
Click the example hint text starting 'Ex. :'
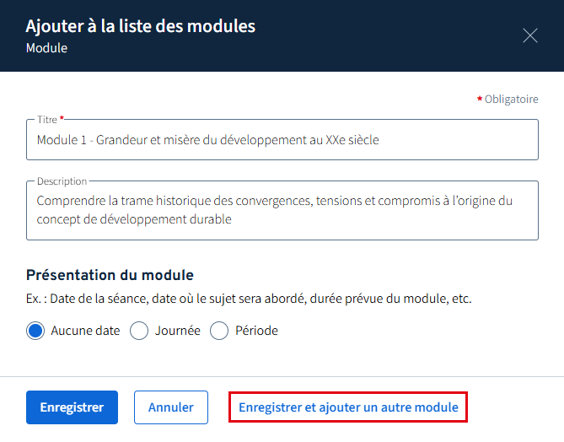click(248, 299)
